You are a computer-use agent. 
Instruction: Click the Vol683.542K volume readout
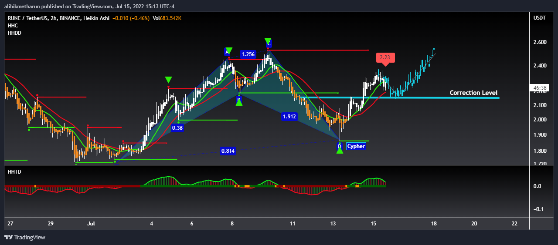point(167,18)
